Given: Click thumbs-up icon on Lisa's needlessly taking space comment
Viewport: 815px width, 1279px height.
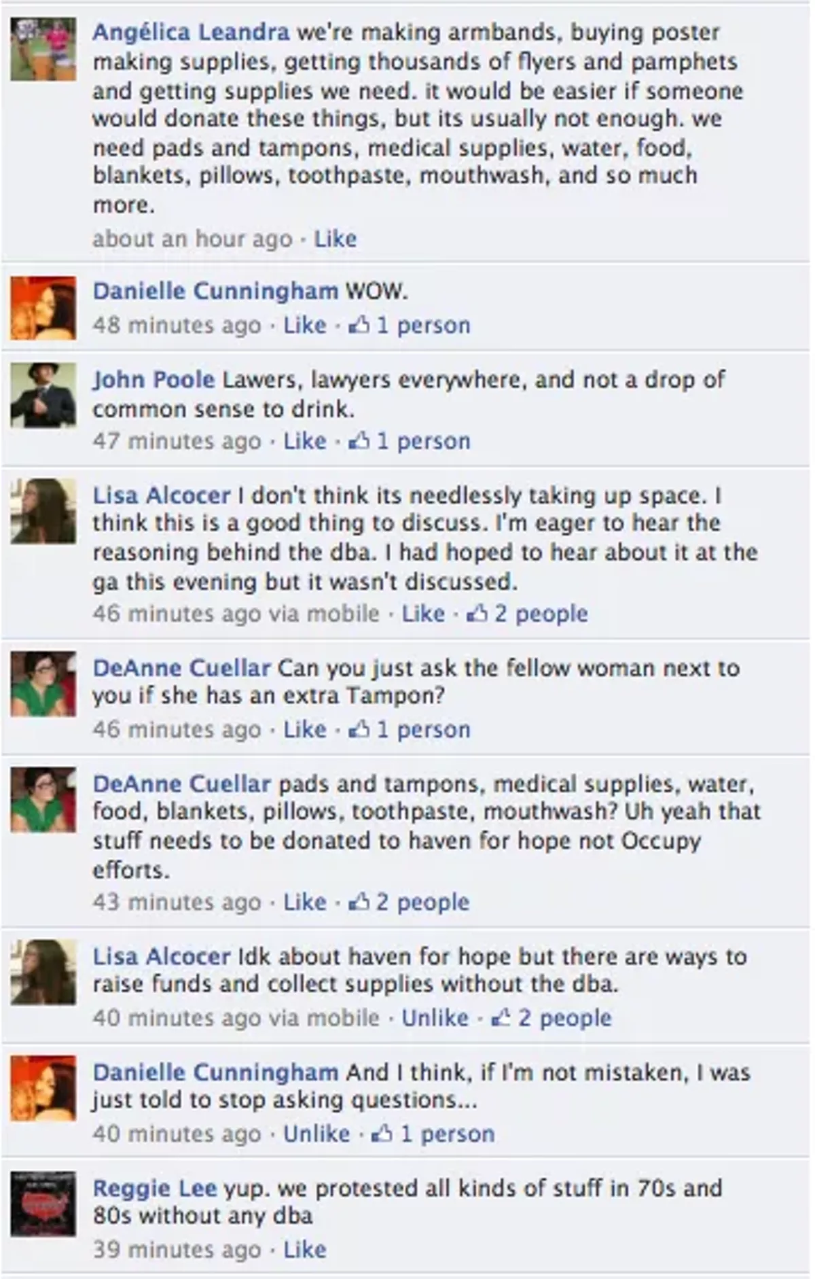Looking at the screenshot, I should point(477,614).
